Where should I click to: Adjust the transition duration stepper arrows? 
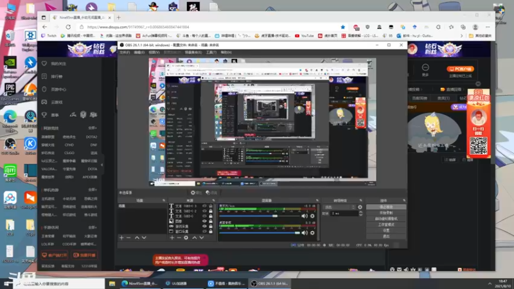360,213
